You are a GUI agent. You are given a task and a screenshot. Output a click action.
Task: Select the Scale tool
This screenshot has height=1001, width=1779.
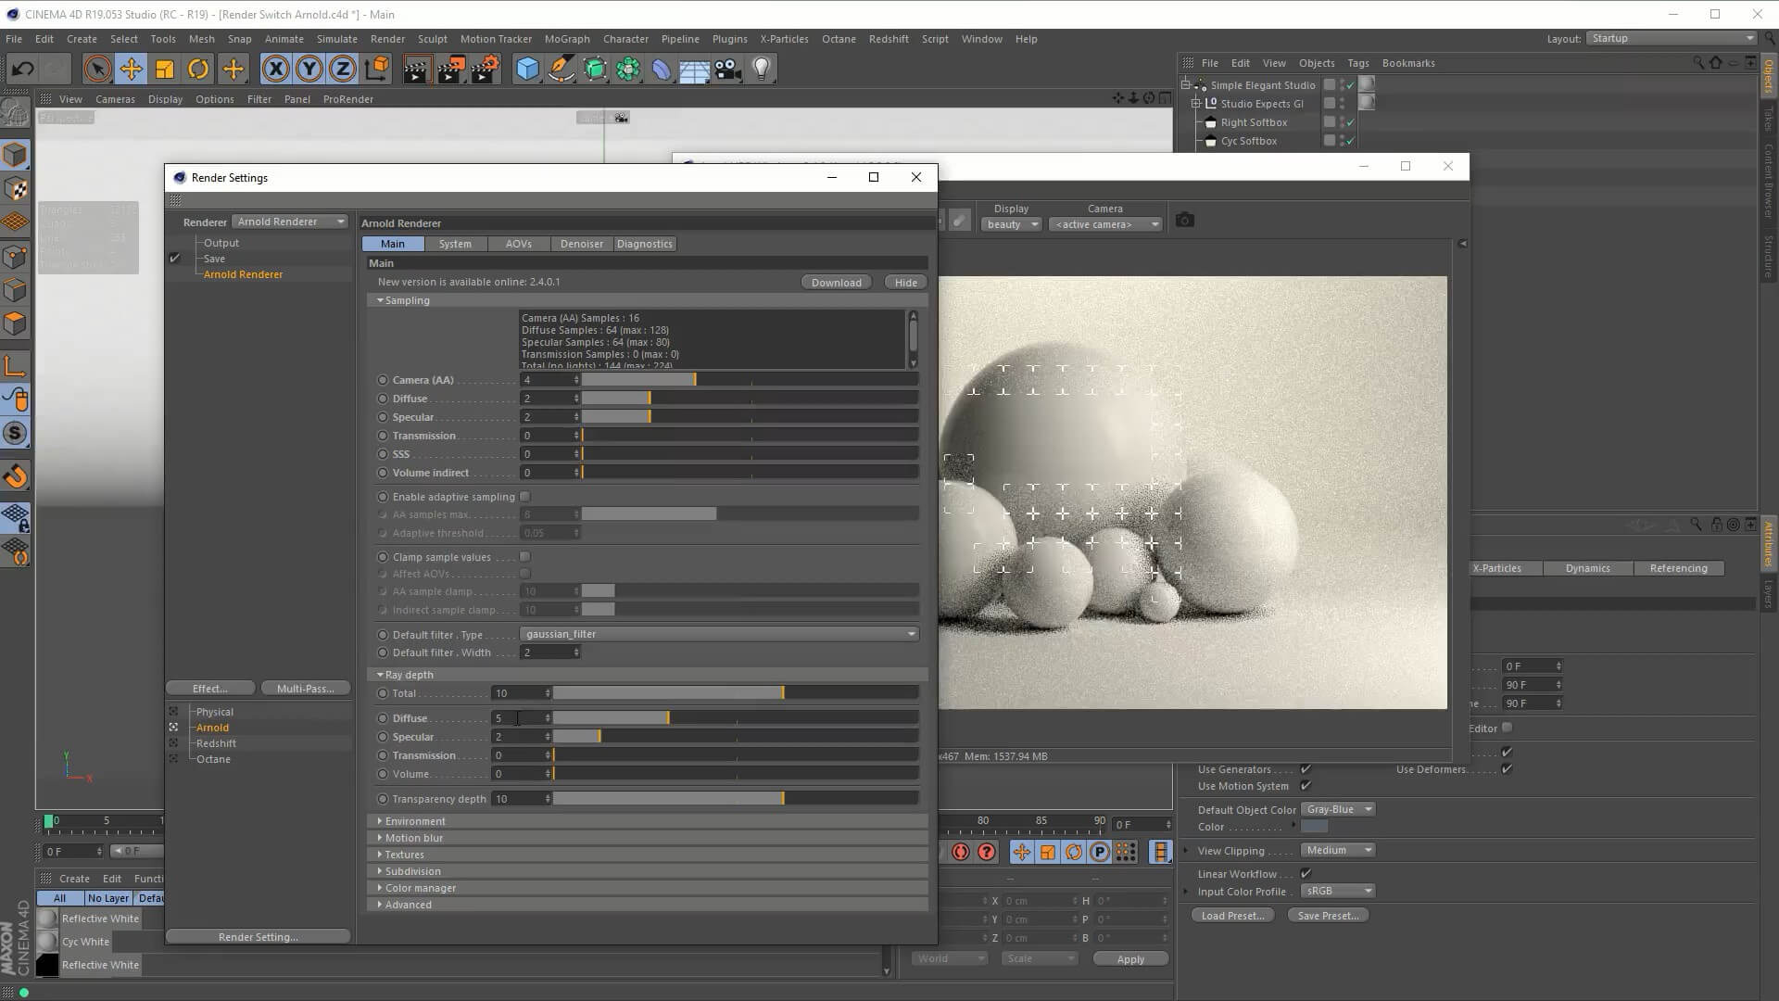(x=164, y=69)
